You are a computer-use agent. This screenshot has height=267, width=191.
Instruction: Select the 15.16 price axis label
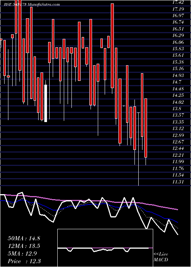pos(178,69)
